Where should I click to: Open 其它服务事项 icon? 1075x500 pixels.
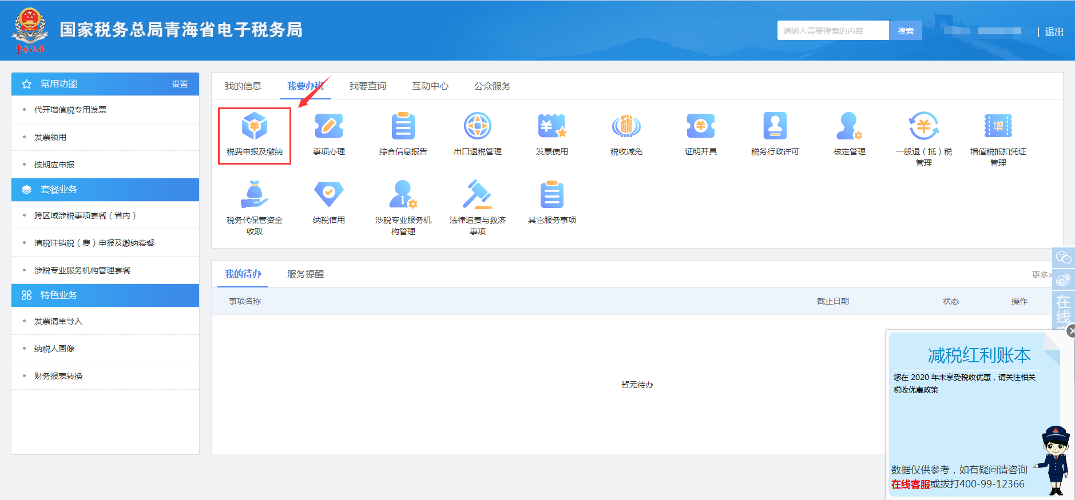pyautogui.click(x=552, y=195)
